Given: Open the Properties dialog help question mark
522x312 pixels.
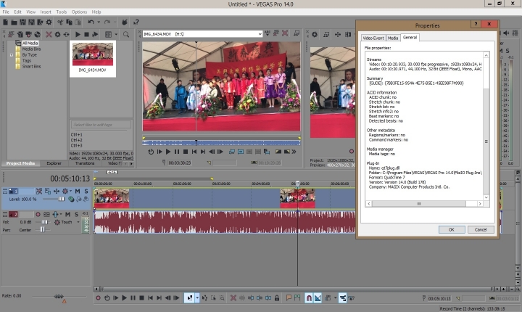Looking at the screenshot, I should coord(476,24).
